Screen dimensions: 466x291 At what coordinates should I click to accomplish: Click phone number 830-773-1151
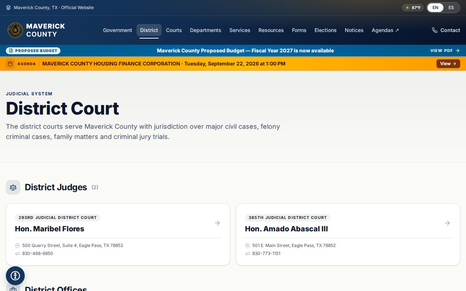(x=266, y=254)
